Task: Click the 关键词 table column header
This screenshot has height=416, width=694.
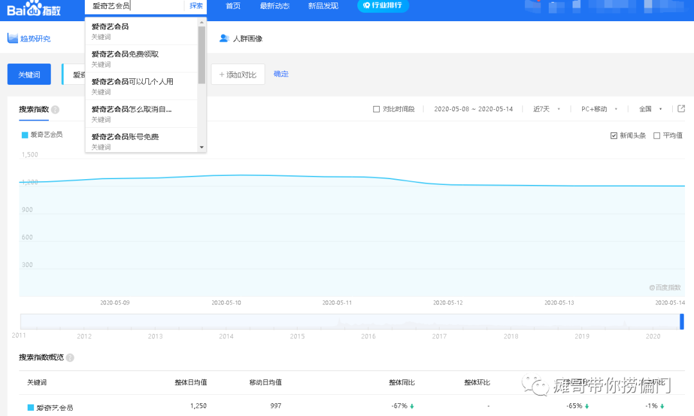Action: pos(37,383)
